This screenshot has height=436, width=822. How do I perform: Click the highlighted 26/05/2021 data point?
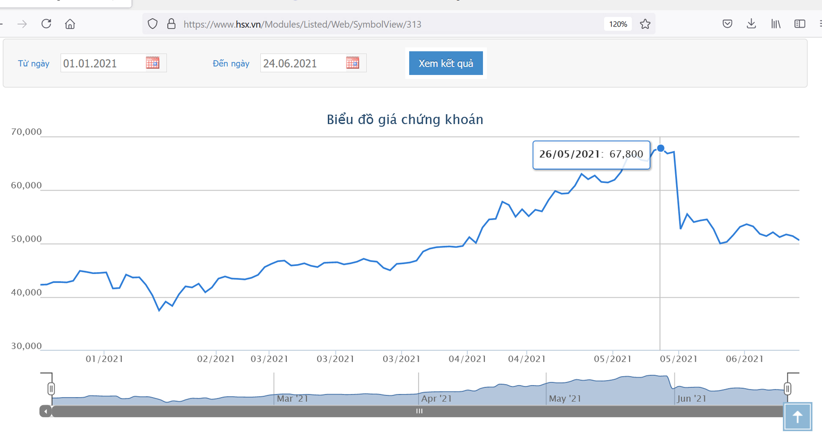tap(661, 148)
